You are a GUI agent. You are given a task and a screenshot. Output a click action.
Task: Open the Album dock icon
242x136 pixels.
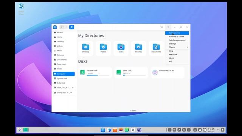[121, 130]
